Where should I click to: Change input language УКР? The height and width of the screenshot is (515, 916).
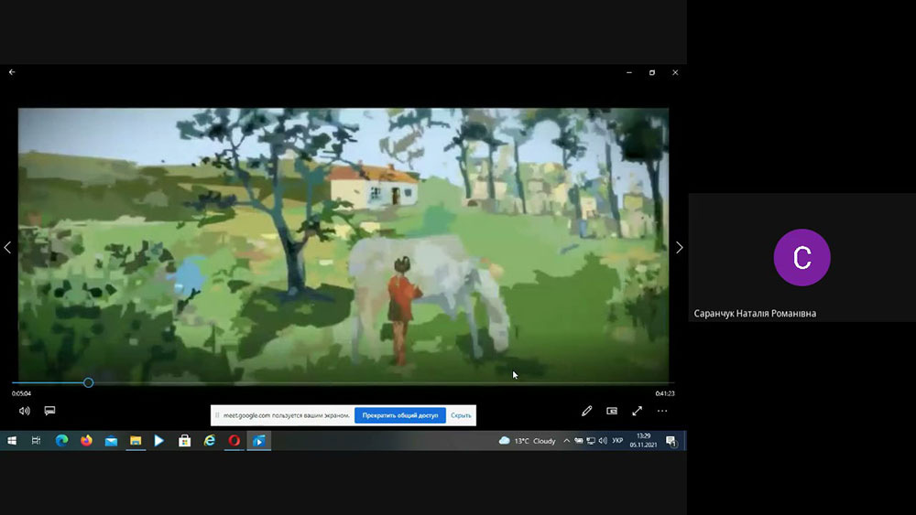pyautogui.click(x=617, y=441)
